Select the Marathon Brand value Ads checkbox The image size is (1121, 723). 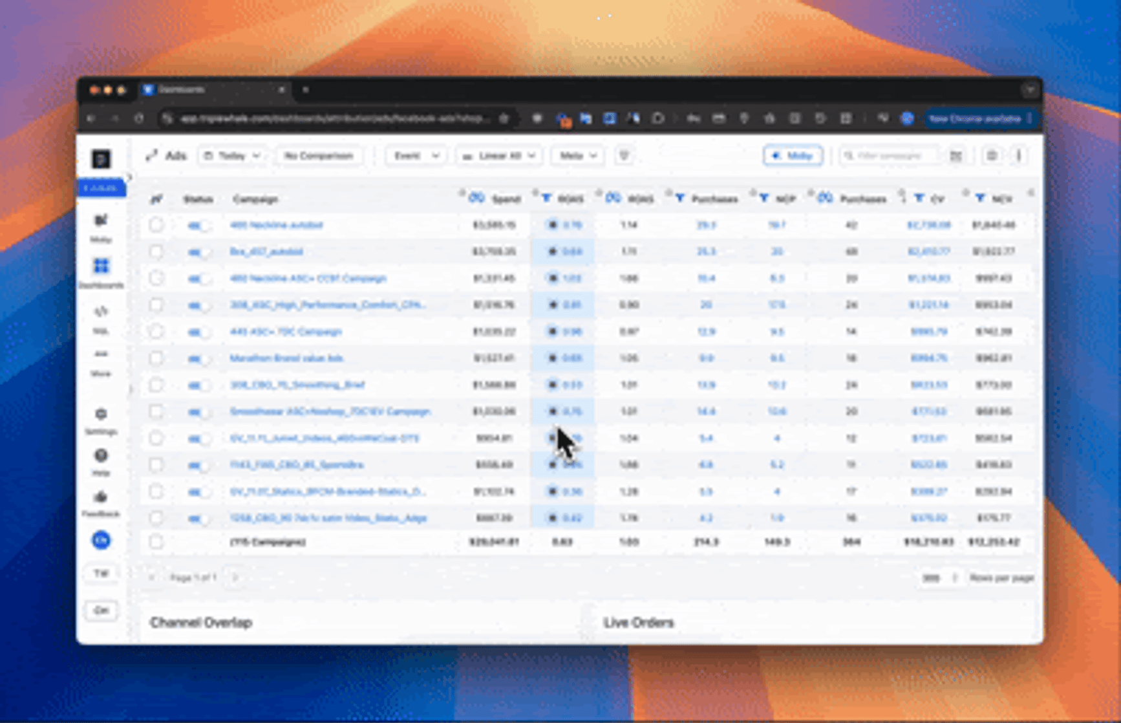coord(156,358)
